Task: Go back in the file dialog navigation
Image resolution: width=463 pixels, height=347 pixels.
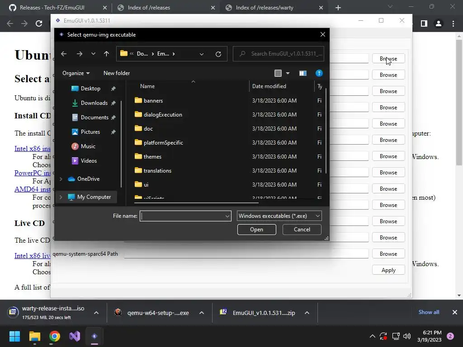Action: click(64, 54)
